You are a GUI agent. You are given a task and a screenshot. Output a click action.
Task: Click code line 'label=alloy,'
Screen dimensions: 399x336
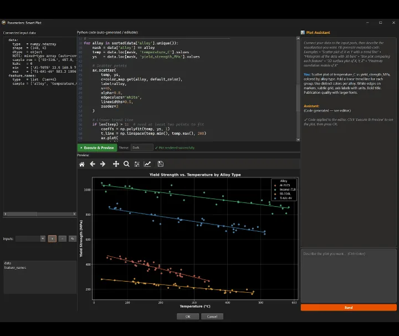click(x=114, y=84)
